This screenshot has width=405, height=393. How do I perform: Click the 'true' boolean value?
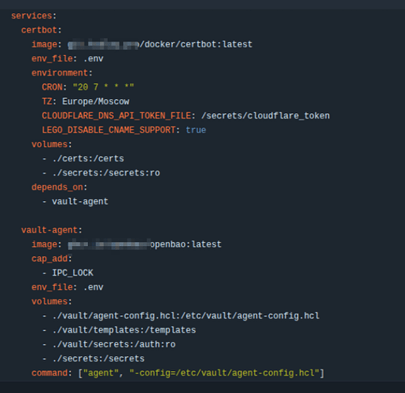pos(196,130)
